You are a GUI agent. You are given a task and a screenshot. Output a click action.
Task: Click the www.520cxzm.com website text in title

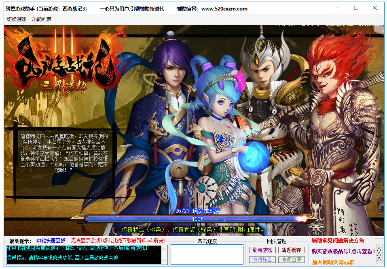(224, 9)
